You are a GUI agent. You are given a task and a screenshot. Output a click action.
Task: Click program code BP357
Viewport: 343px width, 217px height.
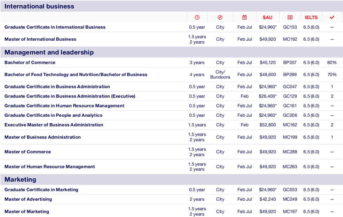[x=290, y=62]
